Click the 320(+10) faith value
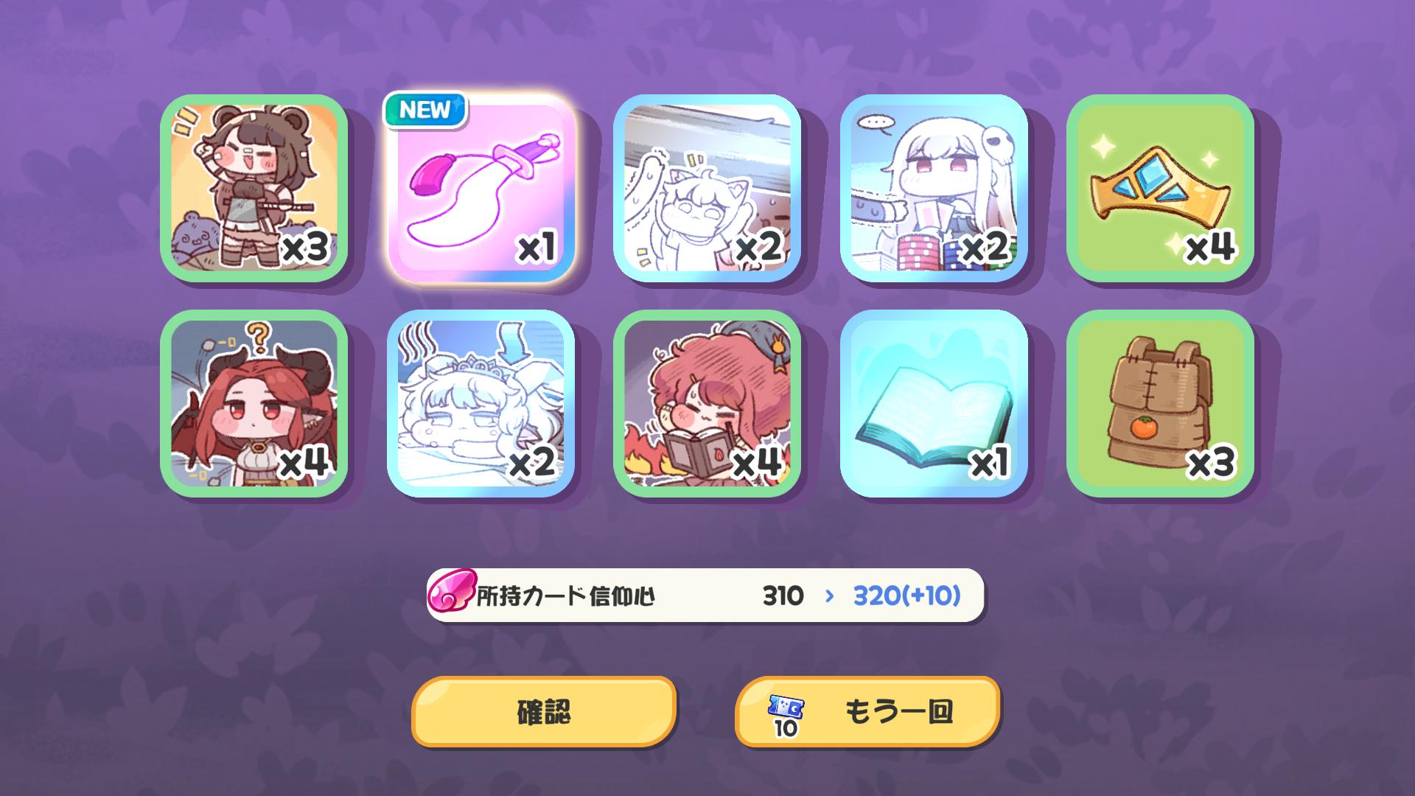The height and width of the screenshot is (796, 1415). (x=906, y=596)
